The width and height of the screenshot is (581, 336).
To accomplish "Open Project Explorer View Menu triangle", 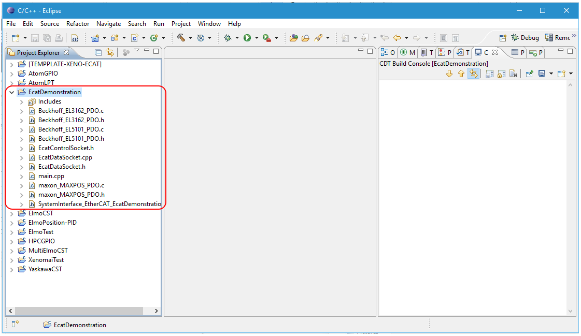I will pyautogui.click(x=137, y=50).
